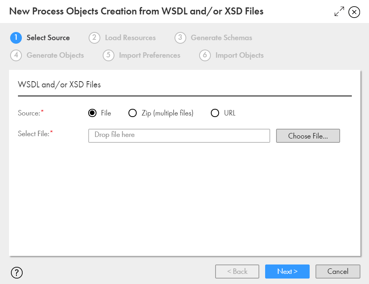The image size is (369, 284).
Task: Click the Drop file here input field
Action: (x=179, y=136)
